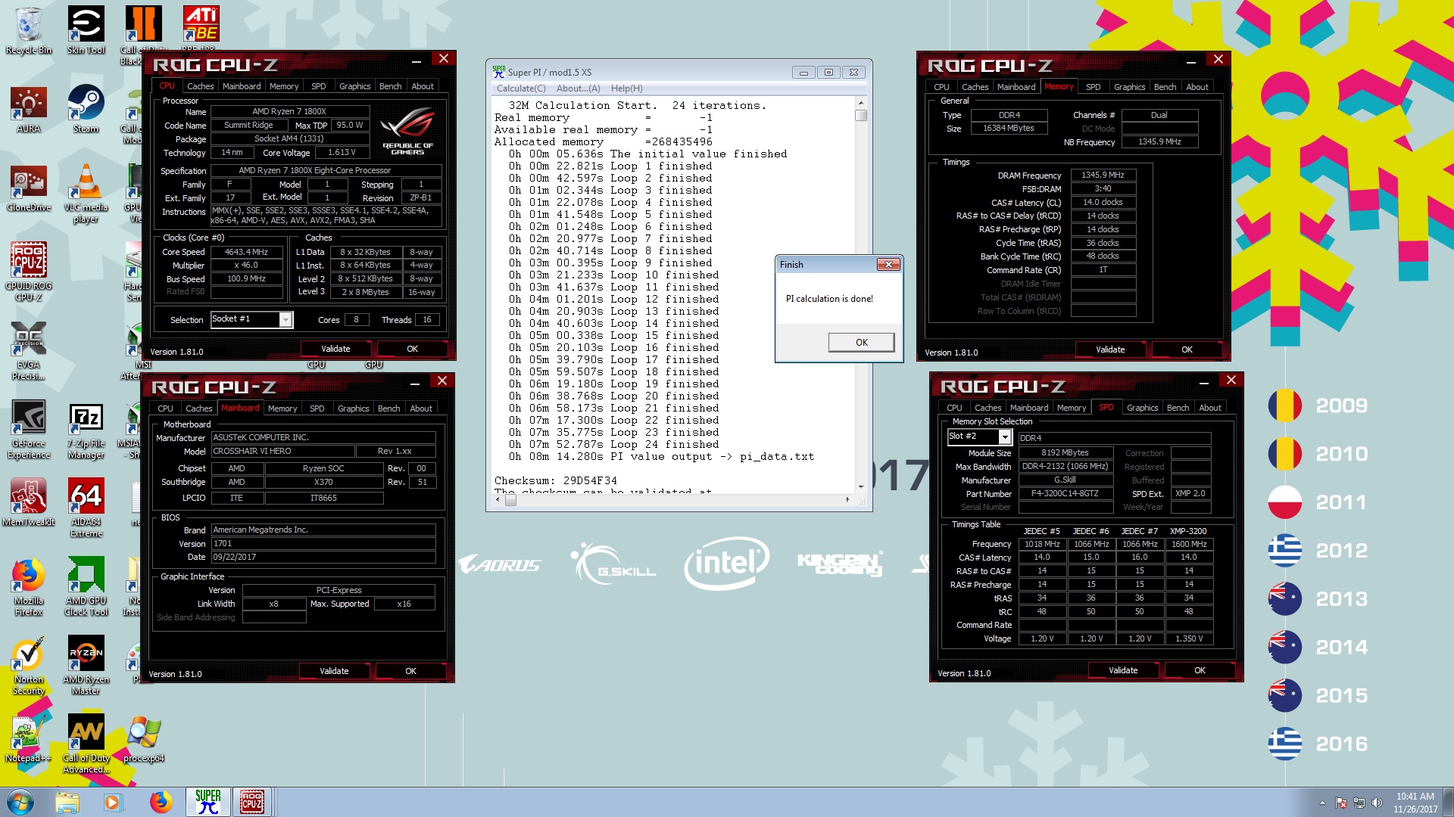The width and height of the screenshot is (1454, 817).
Task: Open procexp64 desktop icon
Action: click(144, 738)
